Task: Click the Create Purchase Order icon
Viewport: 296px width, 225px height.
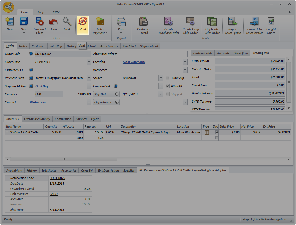Action: [x=169, y=22]
